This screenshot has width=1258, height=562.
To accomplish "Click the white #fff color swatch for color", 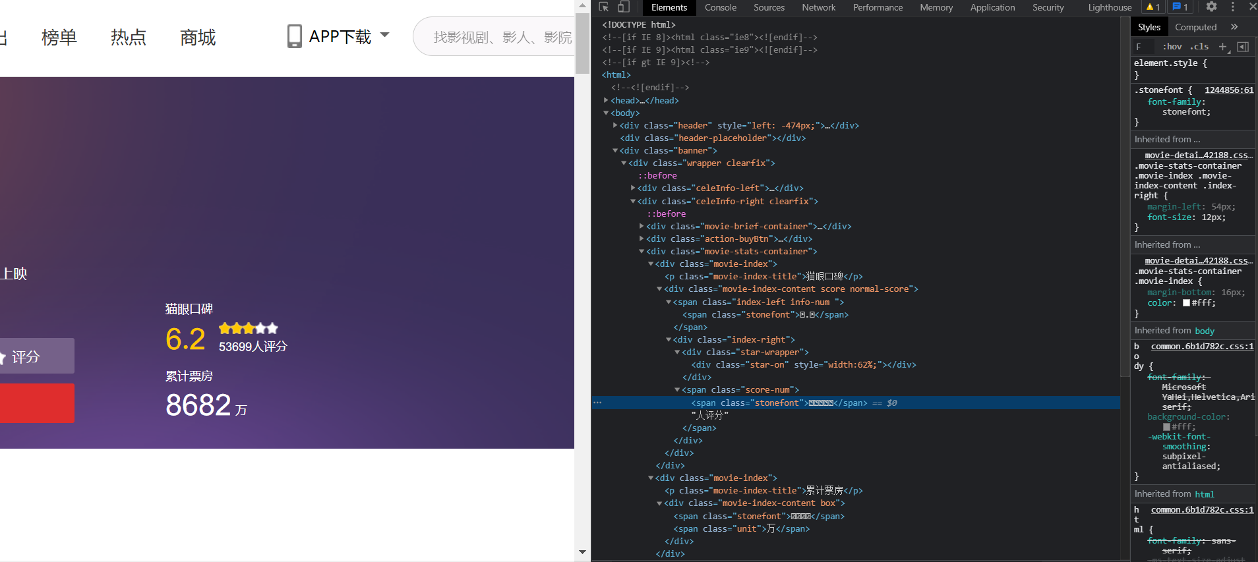I will click(1187, 303).
